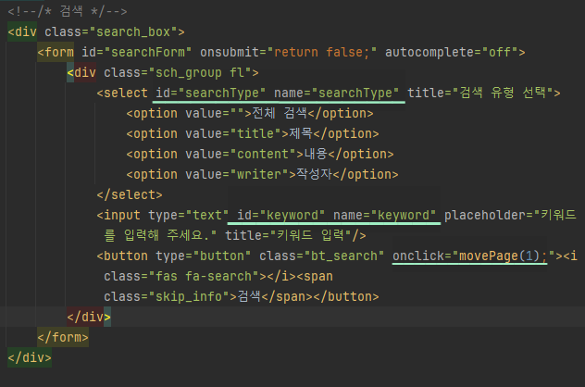Click the highlighted closing </div> on the current line
585x387 pixels.
(x=89, y=318)
